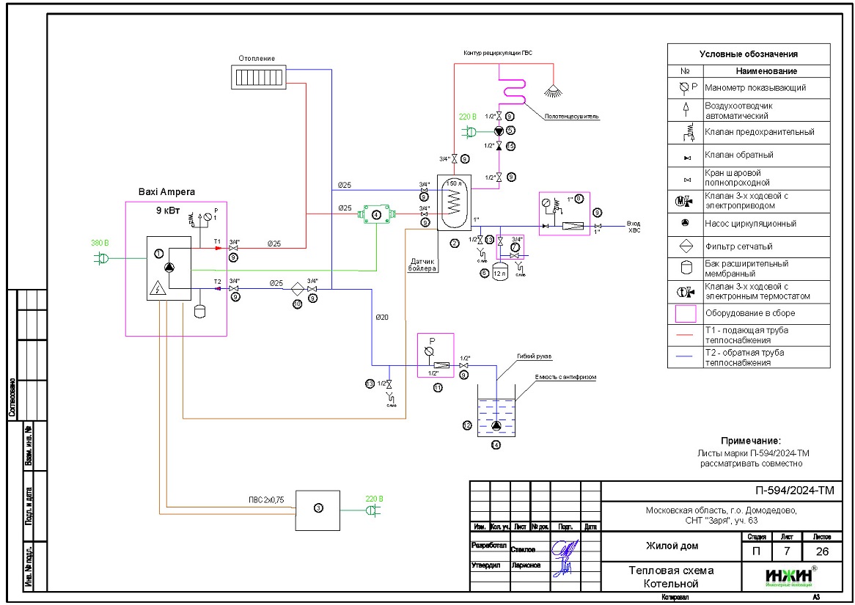Viewport: 855px width, 605px height.
Task: Select the pink equipment-assembly square in legend
Action: click(685, 312)
